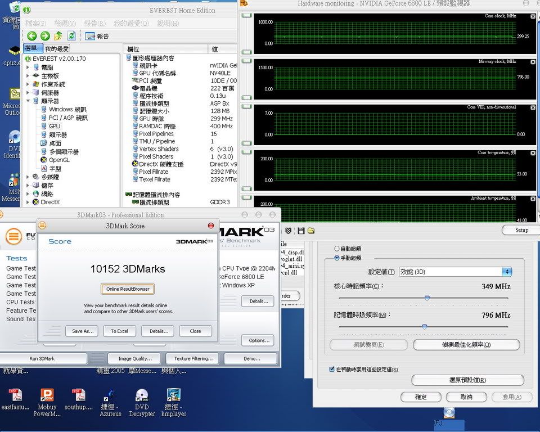This screenshot has width=540, height=432.
Task: Refresh the EVEREST page with the Refresh icon
Action: [71, 36]
